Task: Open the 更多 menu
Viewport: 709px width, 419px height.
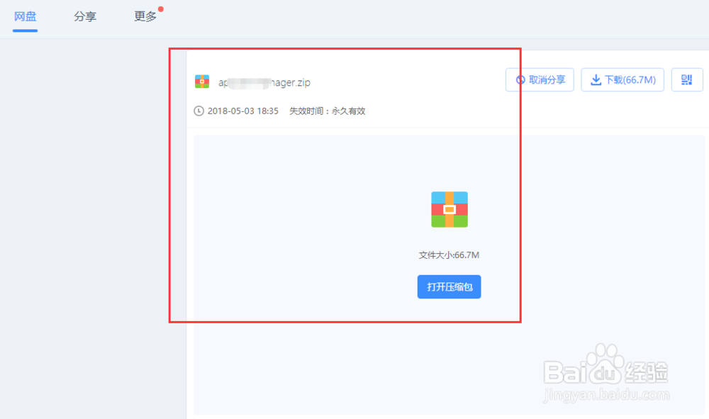Action: (145, 17)
